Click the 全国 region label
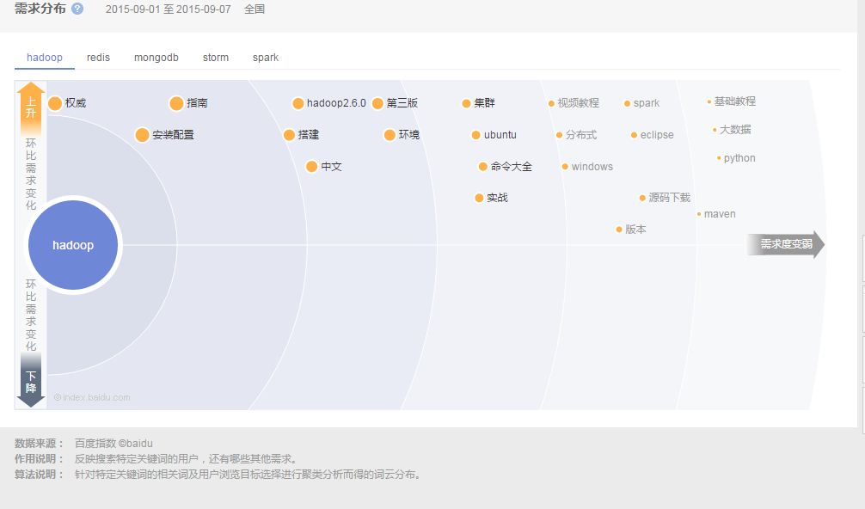Image resolution: width=865 pixels, height=509 pixels. pyautogui.click(x=255, y=9)
